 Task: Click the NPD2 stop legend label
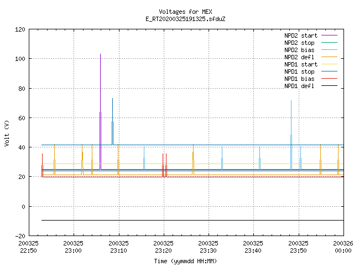(299, 43)
